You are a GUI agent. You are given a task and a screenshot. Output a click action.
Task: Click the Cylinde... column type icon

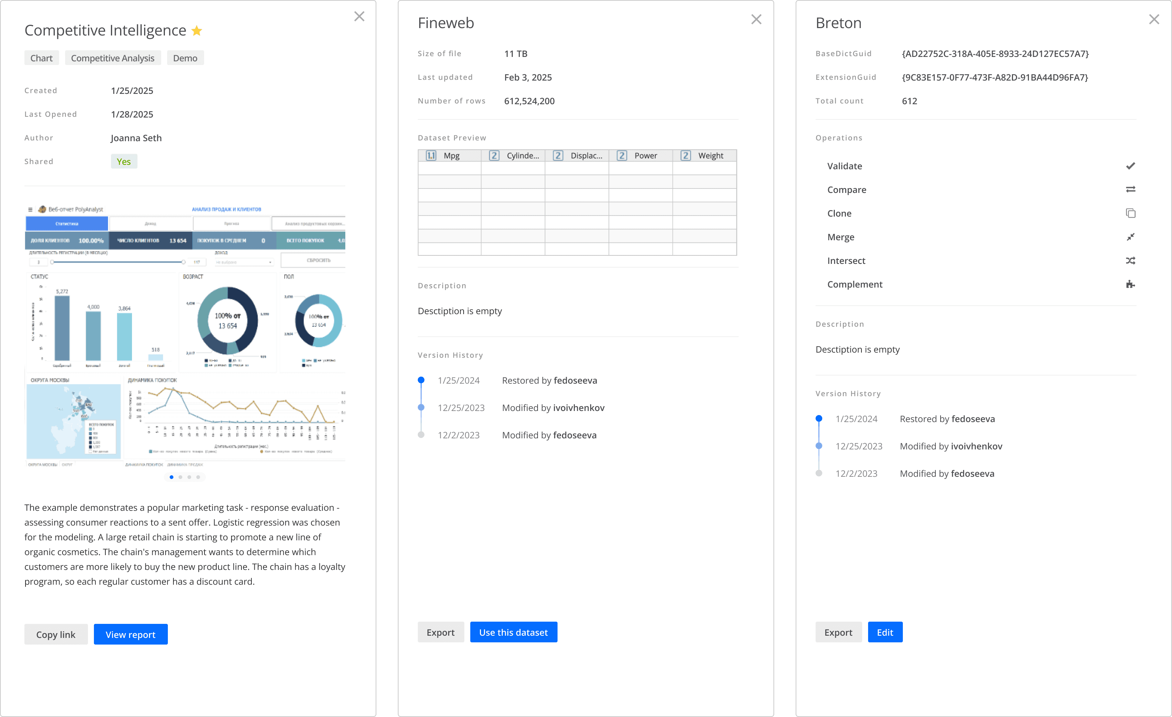pyautogui.click(x=494, y=156)
